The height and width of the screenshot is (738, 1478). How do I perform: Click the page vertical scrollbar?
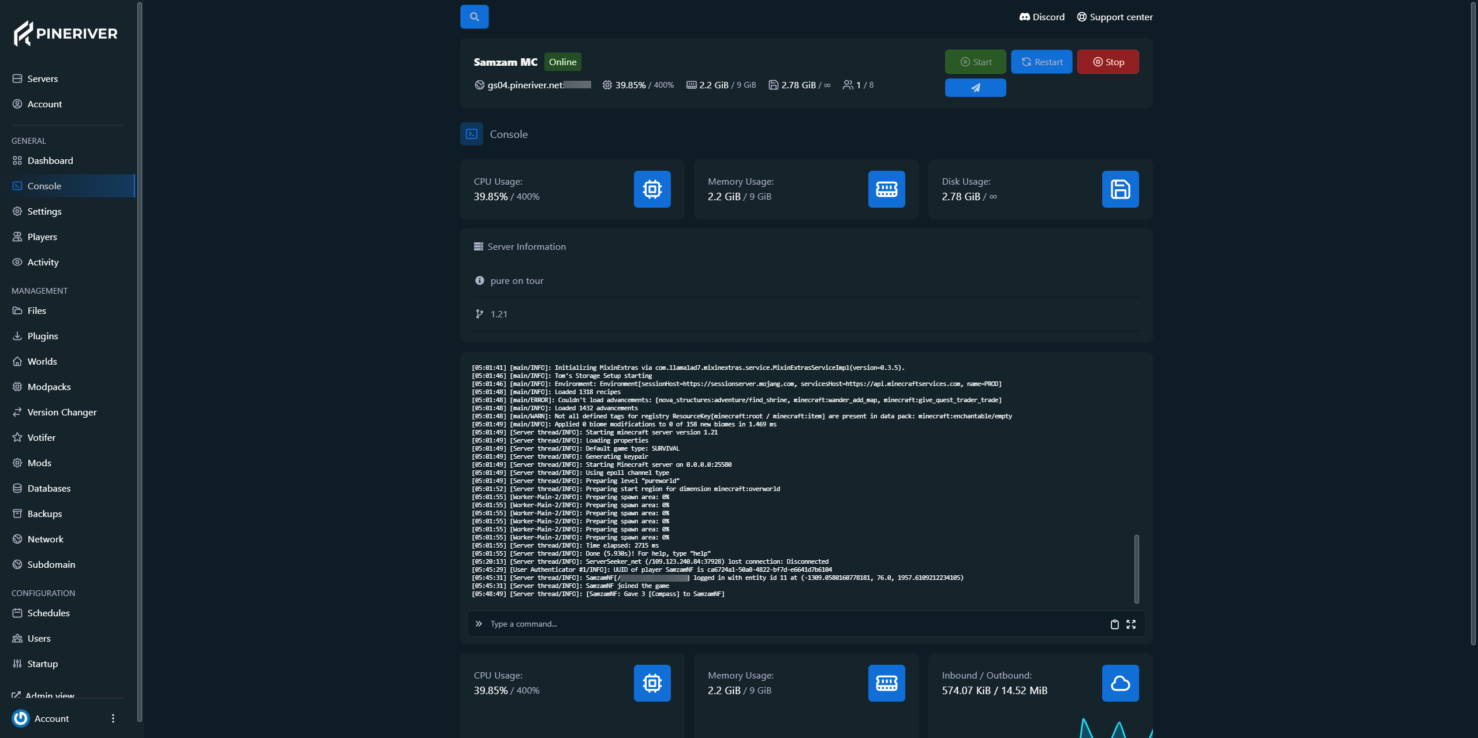point(1473,323)
